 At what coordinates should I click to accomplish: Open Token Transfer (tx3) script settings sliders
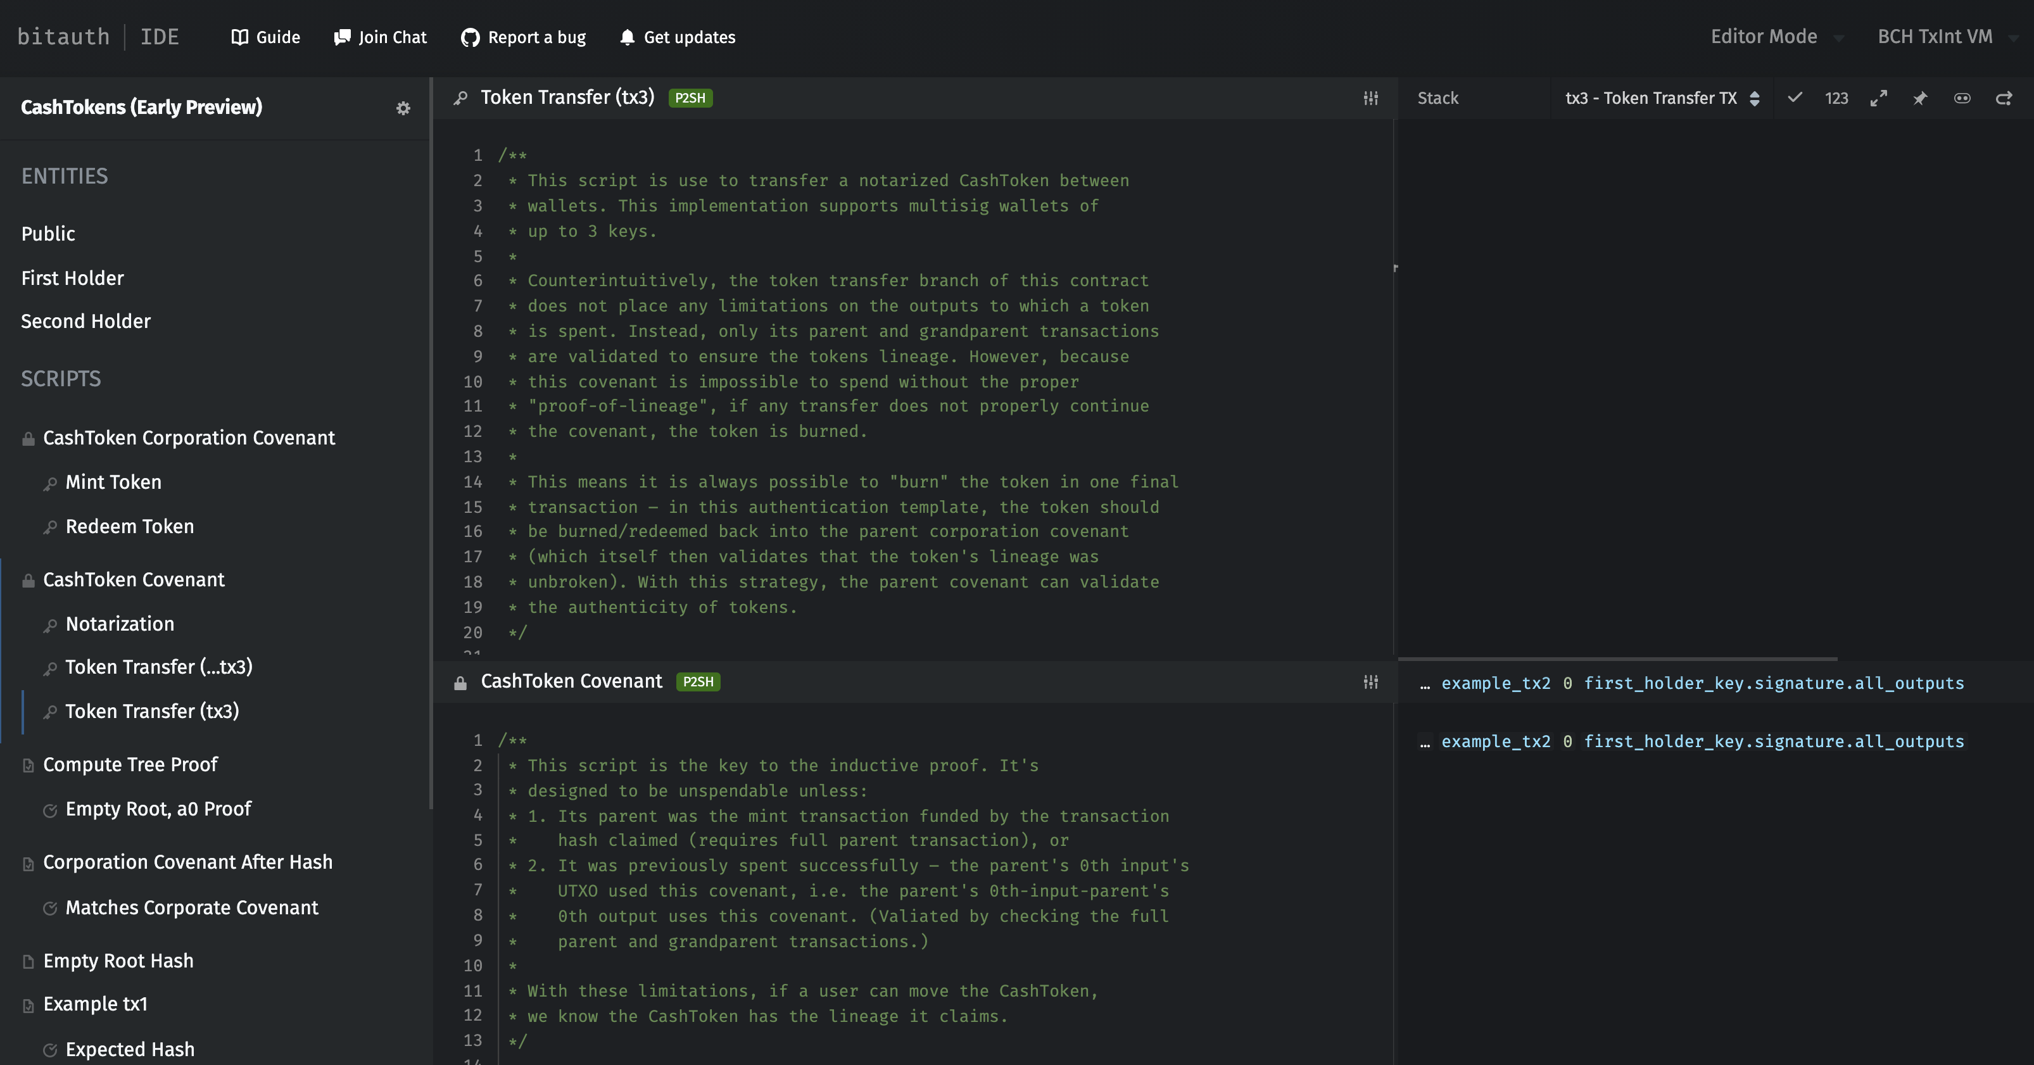1371,98
